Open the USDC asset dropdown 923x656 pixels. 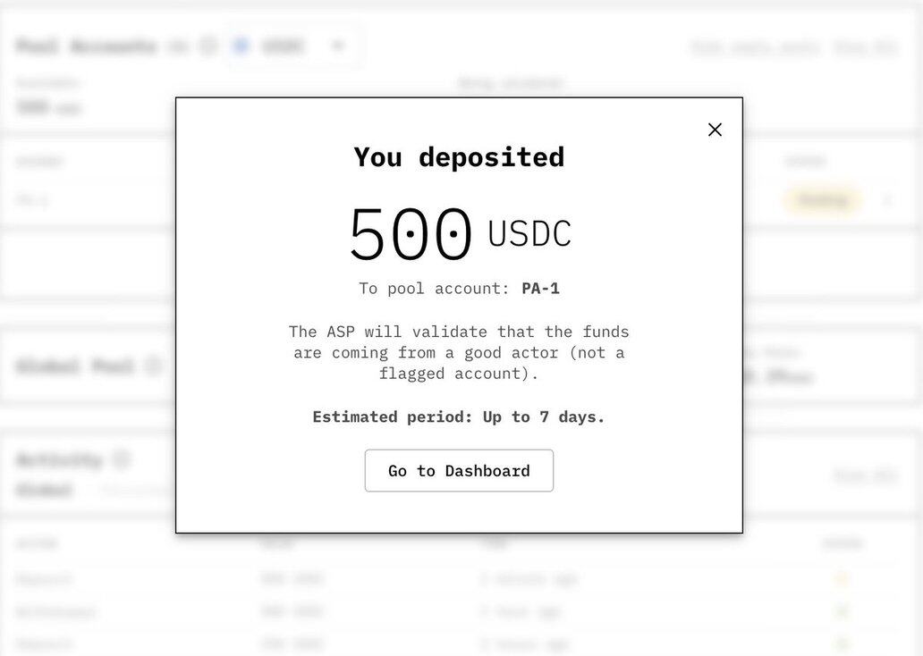337,46
